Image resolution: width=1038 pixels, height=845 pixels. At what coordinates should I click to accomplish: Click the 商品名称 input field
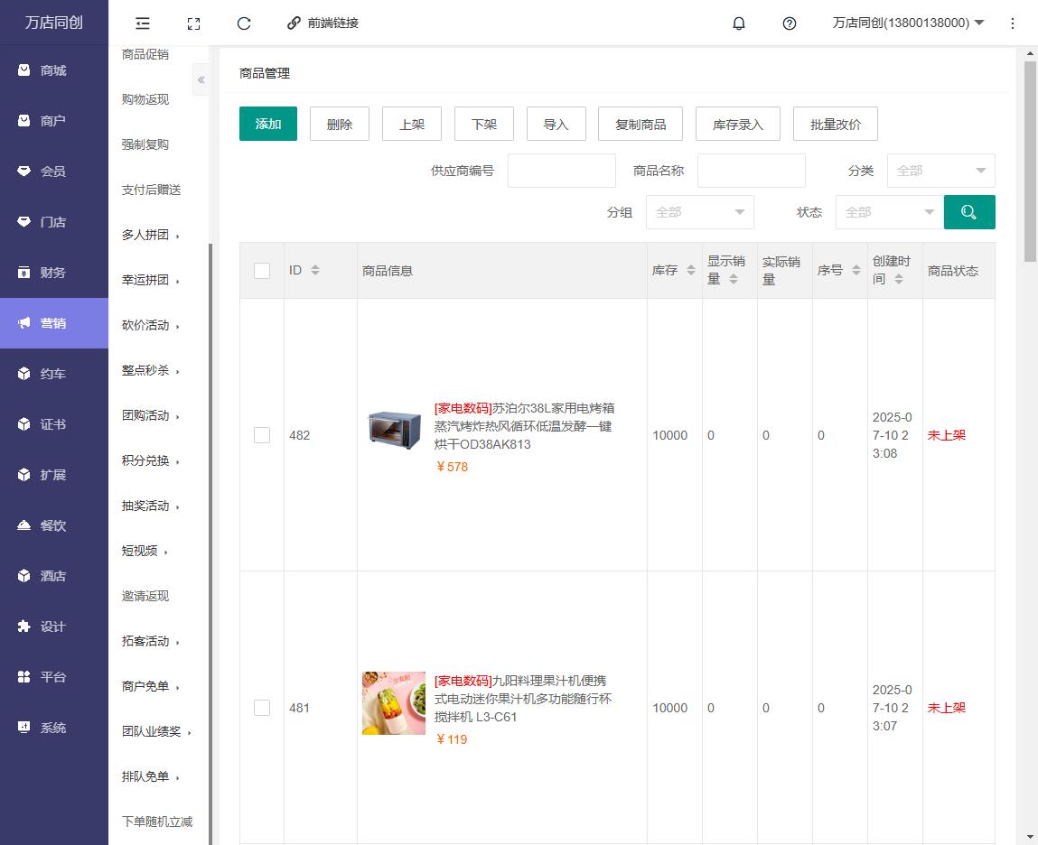click(x=751, y=171)
